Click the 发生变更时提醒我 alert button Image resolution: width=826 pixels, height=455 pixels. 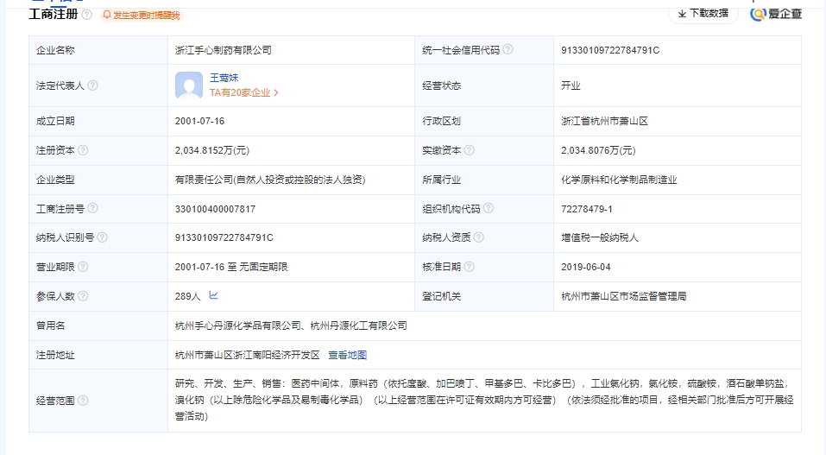pos(142,16)
